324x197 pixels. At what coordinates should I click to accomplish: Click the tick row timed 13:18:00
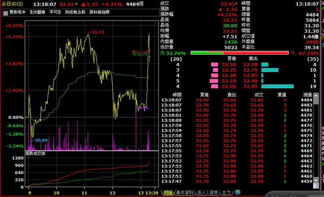(237, 121)
